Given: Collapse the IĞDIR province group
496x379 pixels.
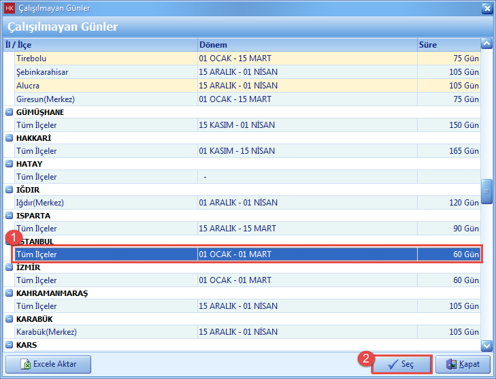Looking at the screenshot, I should [10, 190].
